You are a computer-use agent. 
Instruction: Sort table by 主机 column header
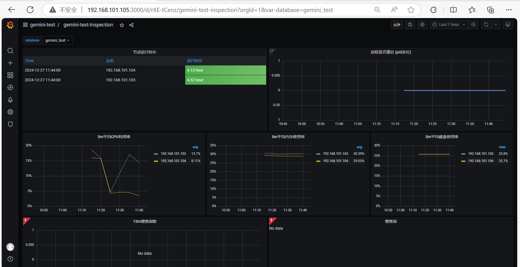tap(110, 61)
